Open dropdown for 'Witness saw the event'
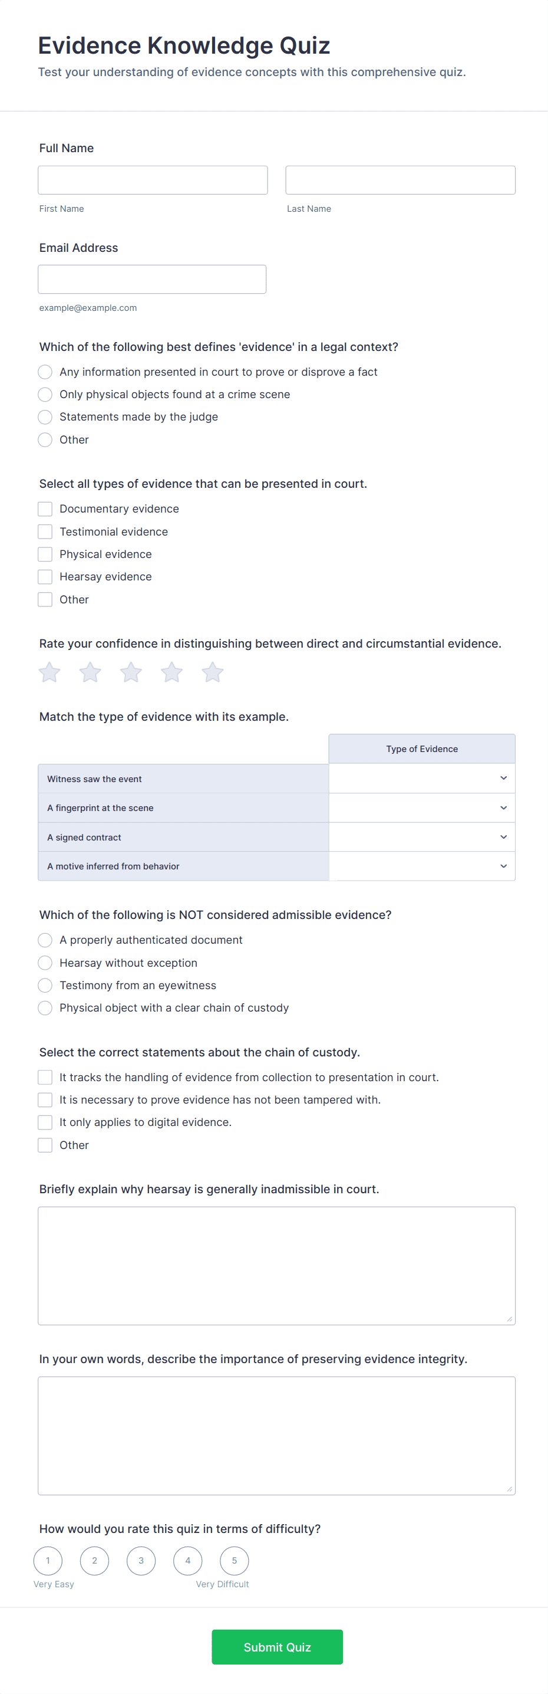 (422, 779)
